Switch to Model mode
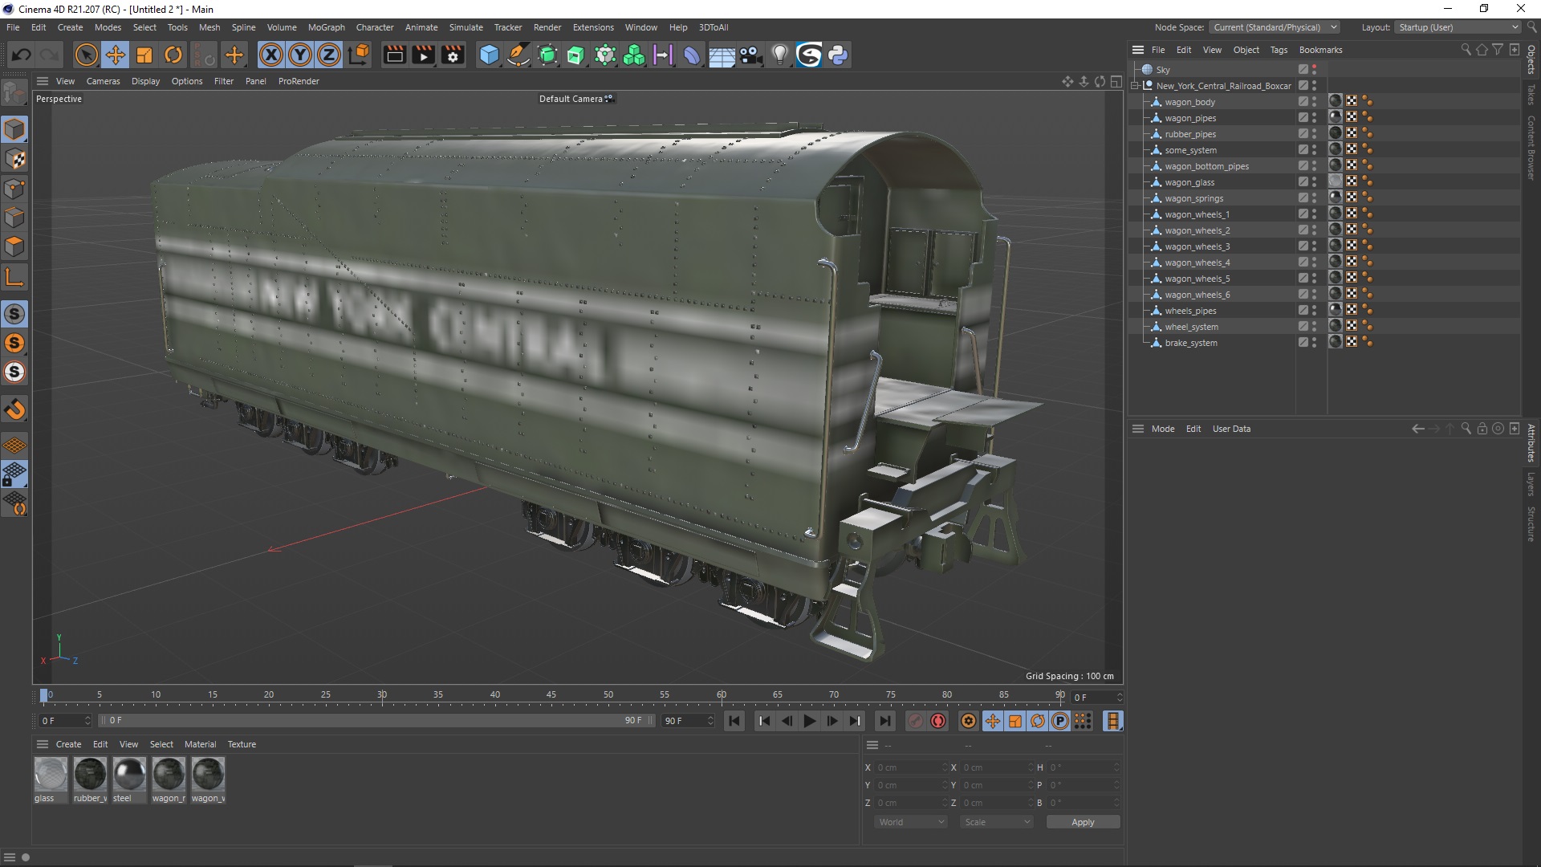Viewport: 1541px width, 867px height. [x=14, y=129]
